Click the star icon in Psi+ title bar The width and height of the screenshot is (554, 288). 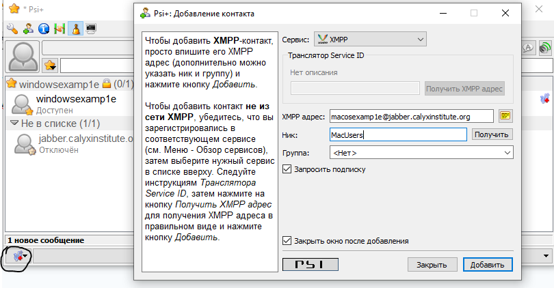[x=14, y=9]
